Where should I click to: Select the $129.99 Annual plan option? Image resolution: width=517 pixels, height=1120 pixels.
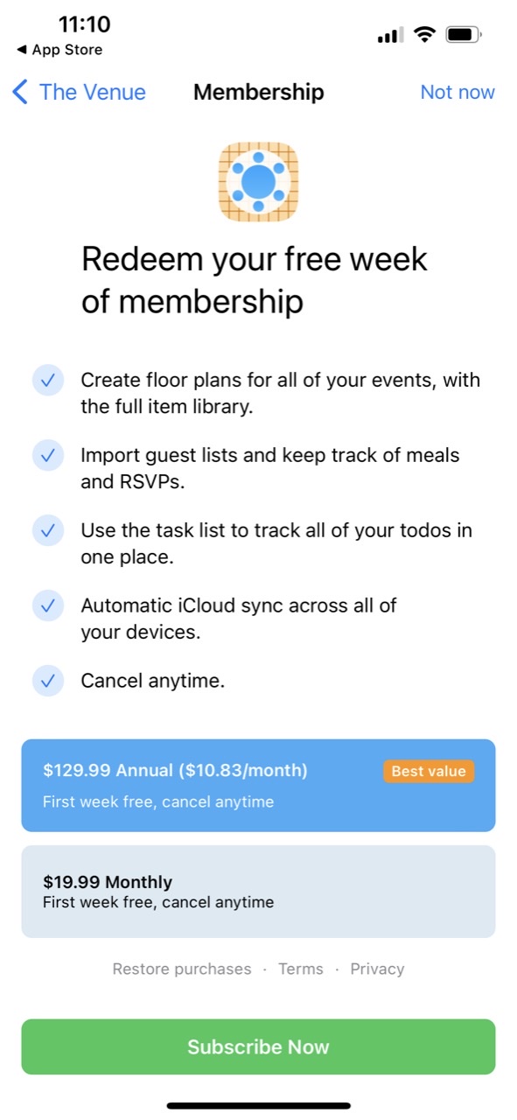coord(258,785)
